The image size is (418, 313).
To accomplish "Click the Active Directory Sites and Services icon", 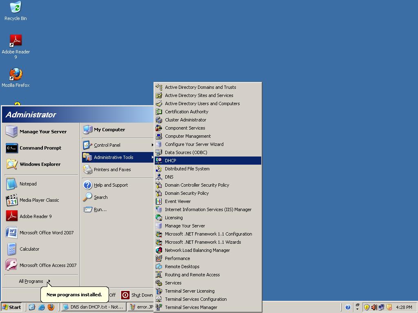I will [159, 95].
